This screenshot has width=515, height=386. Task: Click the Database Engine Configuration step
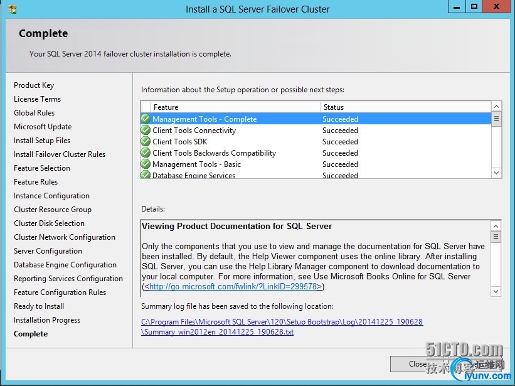[x=65, y=264]
